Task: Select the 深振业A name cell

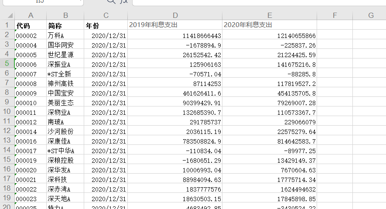Action: tap(65, 63)
